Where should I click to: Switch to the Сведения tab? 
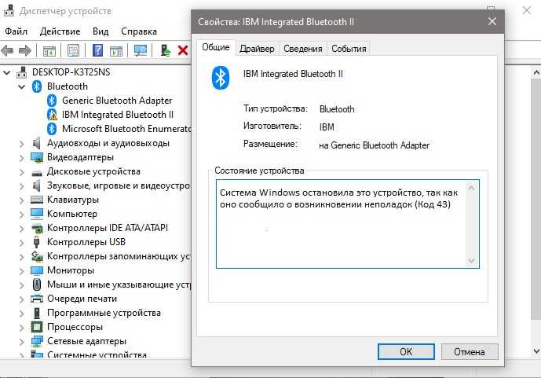pos(303,49)
